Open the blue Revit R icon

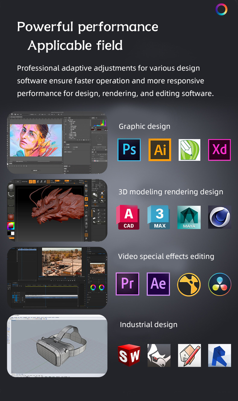220,355
